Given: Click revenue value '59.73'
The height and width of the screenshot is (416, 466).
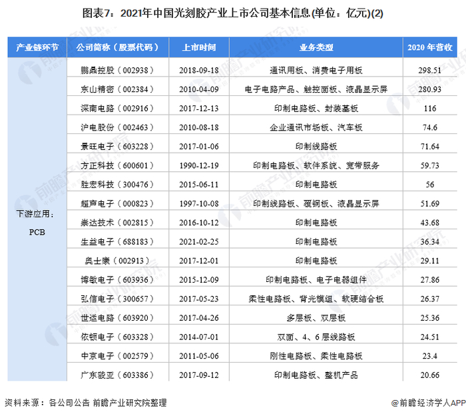Looking at the screenshot, I should click(x=430, y=165).
